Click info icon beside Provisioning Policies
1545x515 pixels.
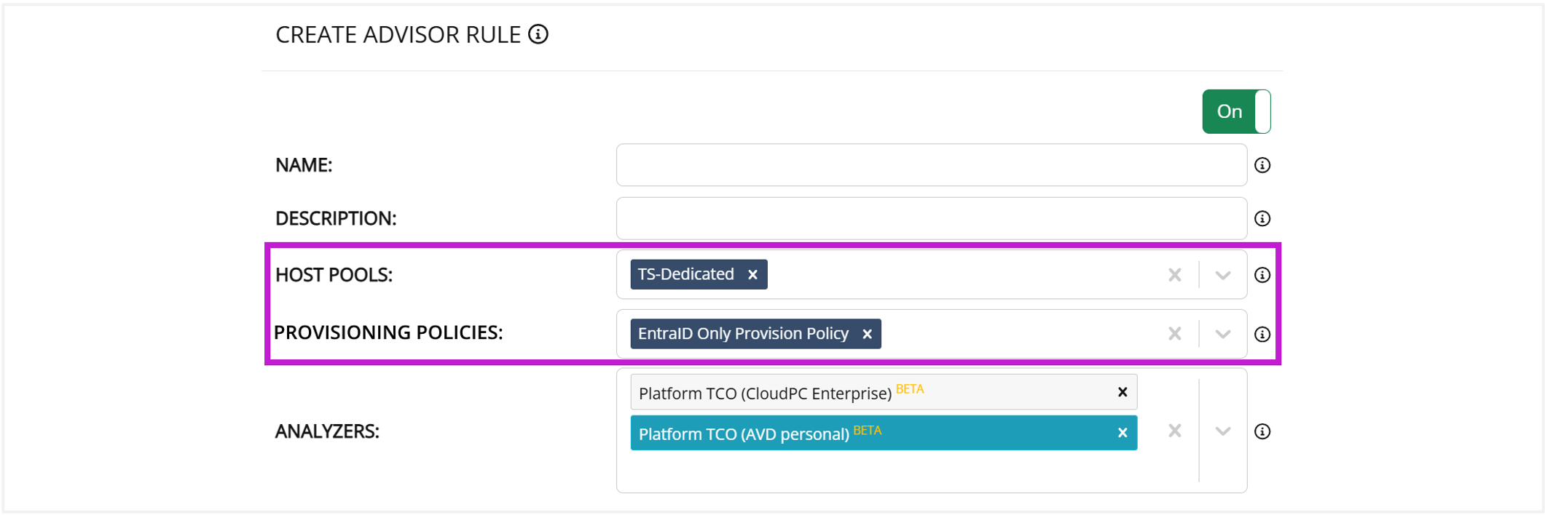(1262, 334)
